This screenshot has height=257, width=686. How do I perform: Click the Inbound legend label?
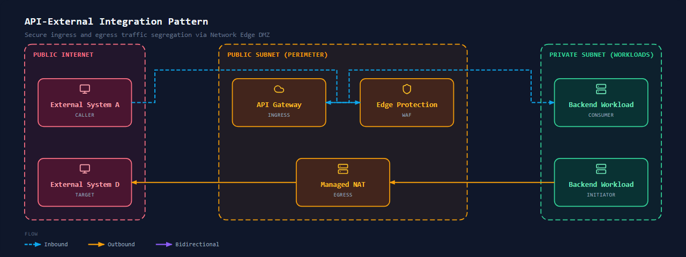[x=56, y=244]
